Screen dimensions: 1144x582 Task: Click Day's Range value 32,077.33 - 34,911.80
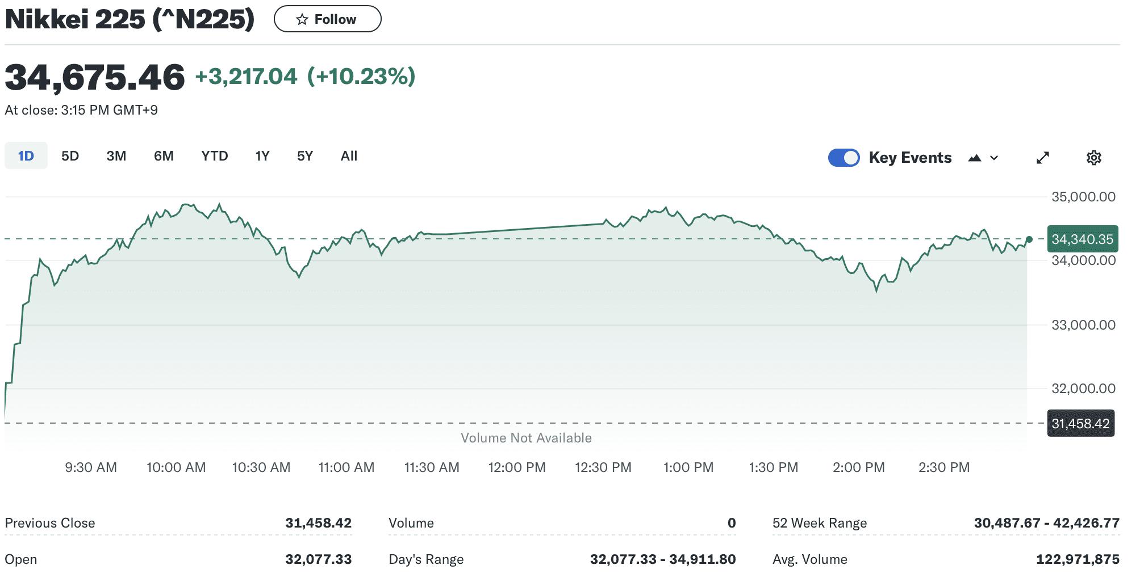pyautogui.click(x=663, y=559)
